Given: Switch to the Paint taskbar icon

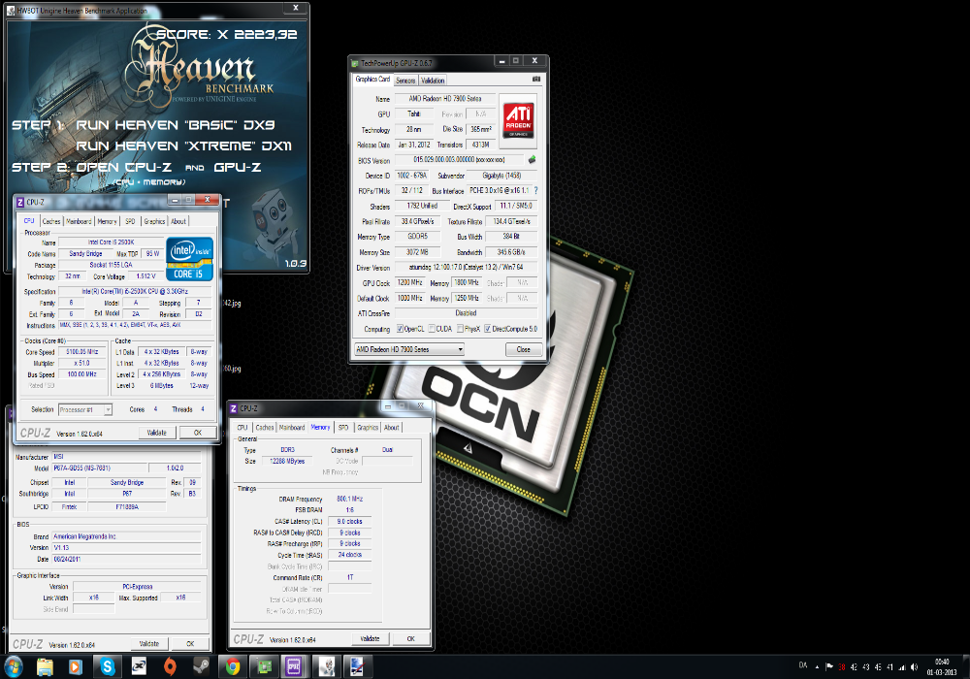Looking at the screenshot, I should click(x=357, y=666).
